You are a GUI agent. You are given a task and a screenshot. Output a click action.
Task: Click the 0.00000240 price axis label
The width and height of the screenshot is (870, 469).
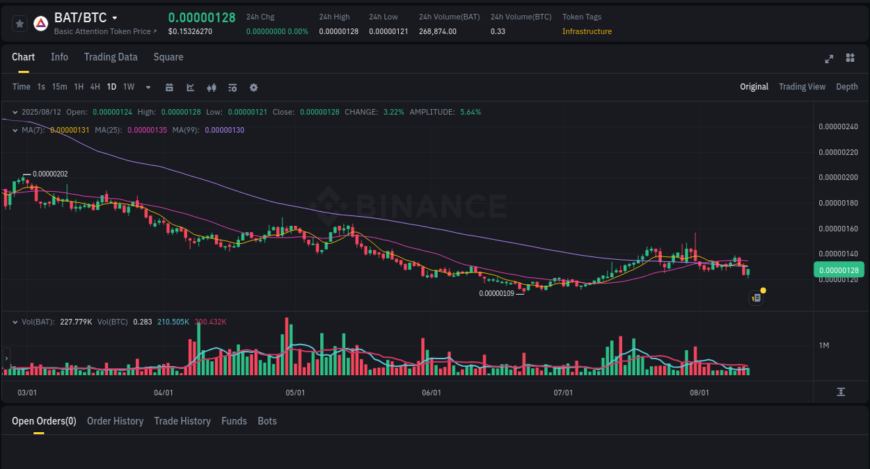point(838,126)
